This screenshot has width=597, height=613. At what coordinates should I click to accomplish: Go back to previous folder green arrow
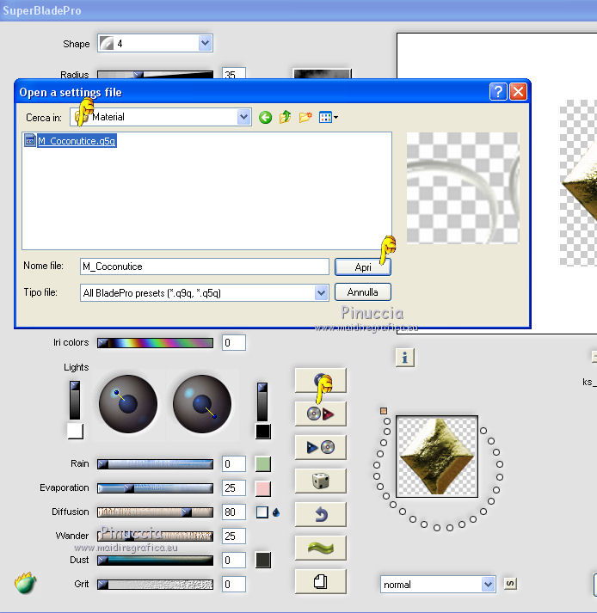pos(265,117)
